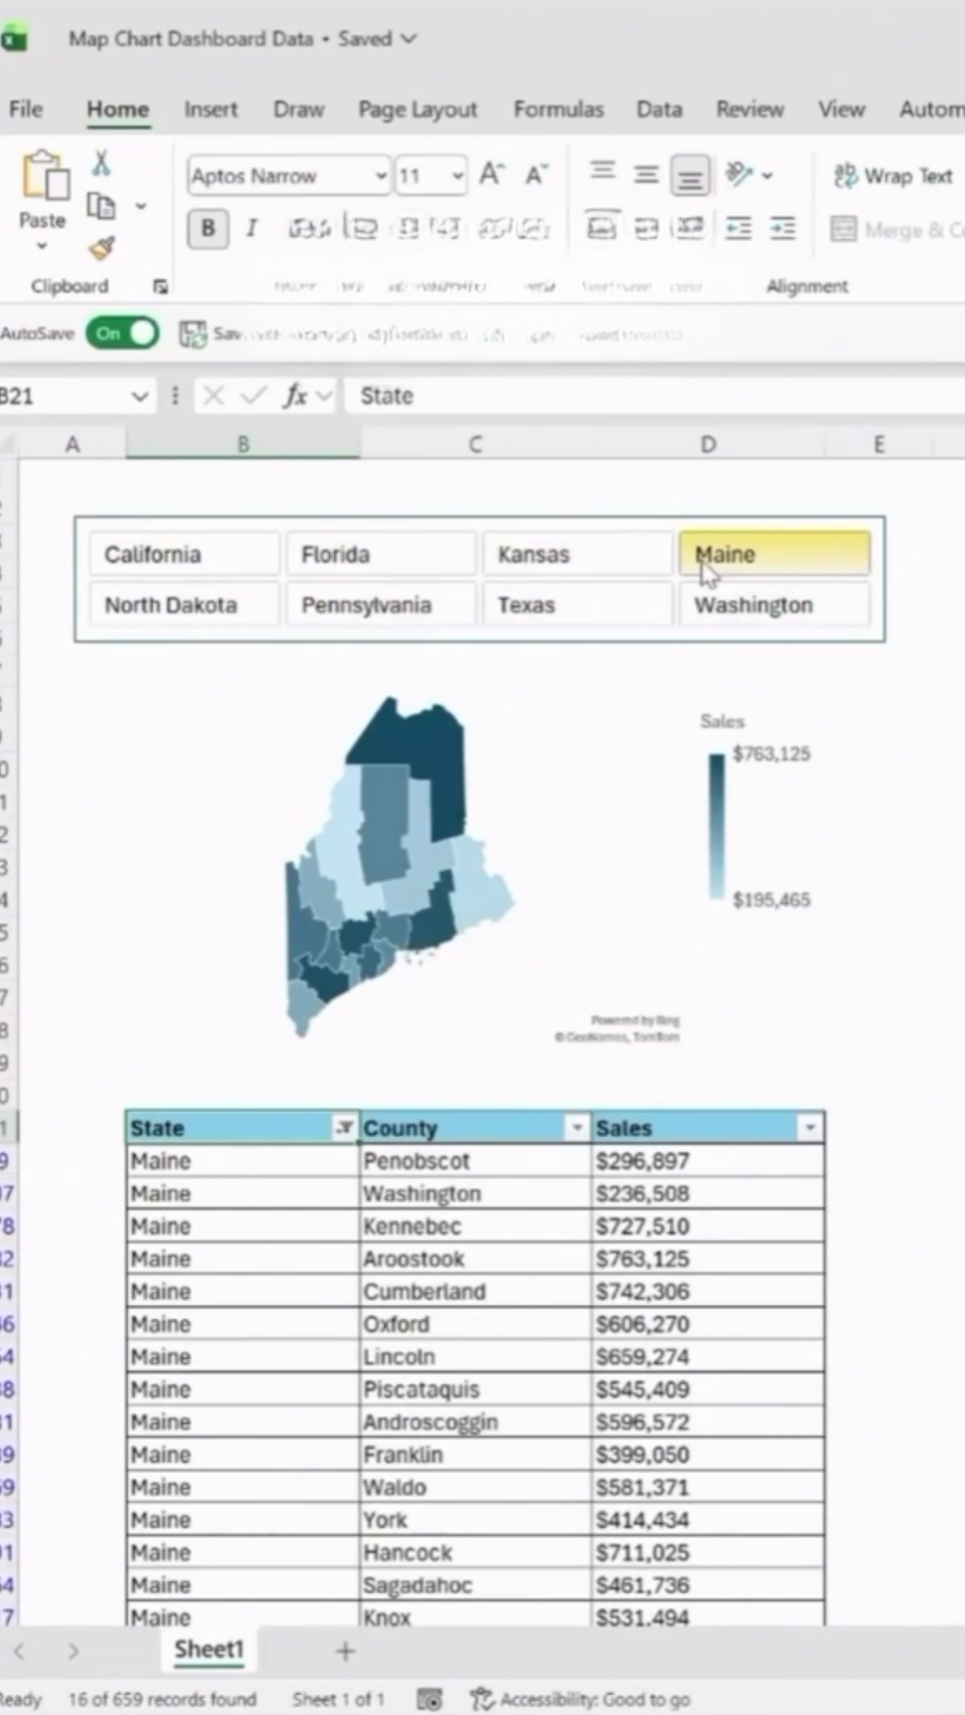
Task: Select Washington slicer button
Action: pyautogui.click(x=774, y=605)
